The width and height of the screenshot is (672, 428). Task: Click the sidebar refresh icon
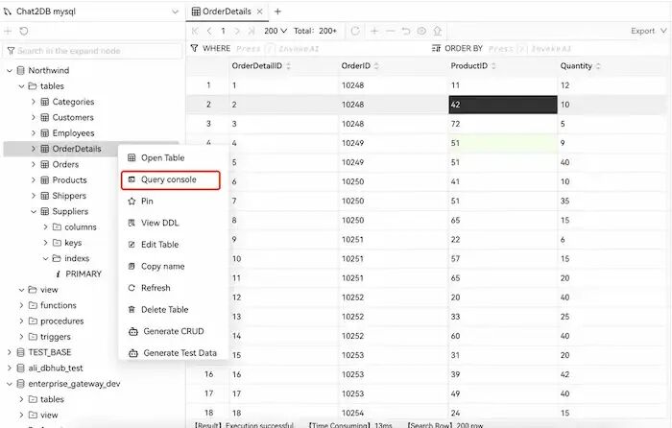click(x=24, y=31)
